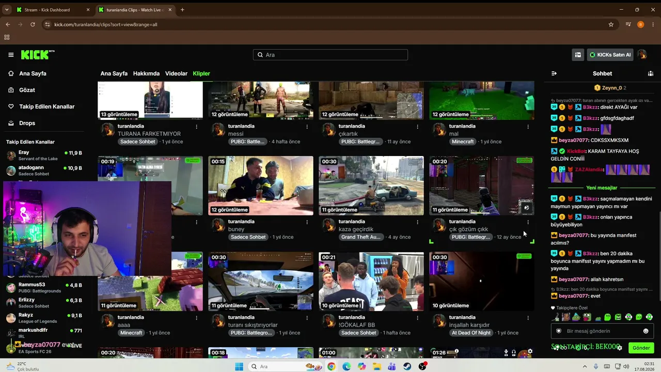661x372 pixels.
Task: Play the !GÖKALAF BB clip thumbnail
Action: (x=371, y=281)
